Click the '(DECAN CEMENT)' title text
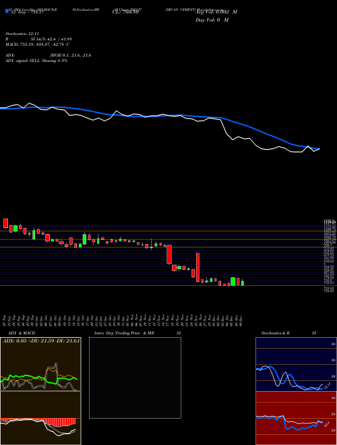This screenshot has width=337, height=445. 179,9
